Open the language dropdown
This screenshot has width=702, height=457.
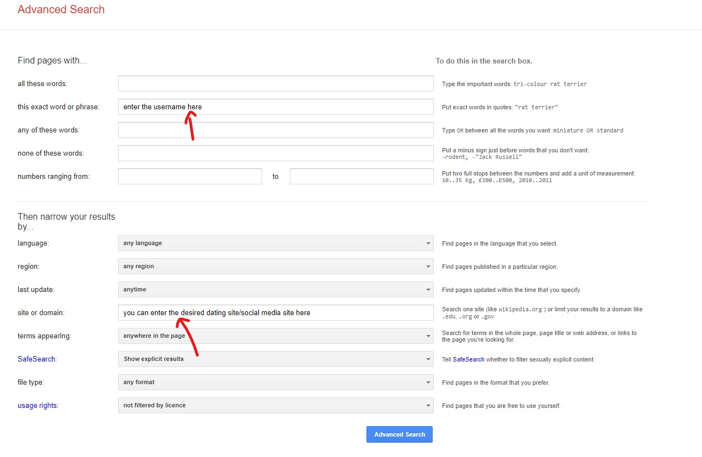click(x=275, y=243)
